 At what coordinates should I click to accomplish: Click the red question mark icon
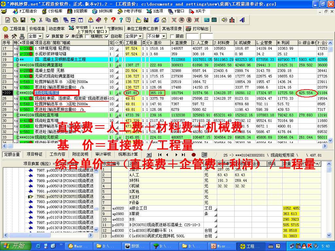(113, 20)
